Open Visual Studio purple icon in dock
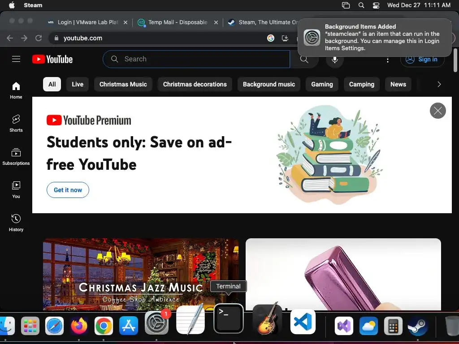Image resolution: width=459 pixels, height=344 pixels. pos(344,326)
